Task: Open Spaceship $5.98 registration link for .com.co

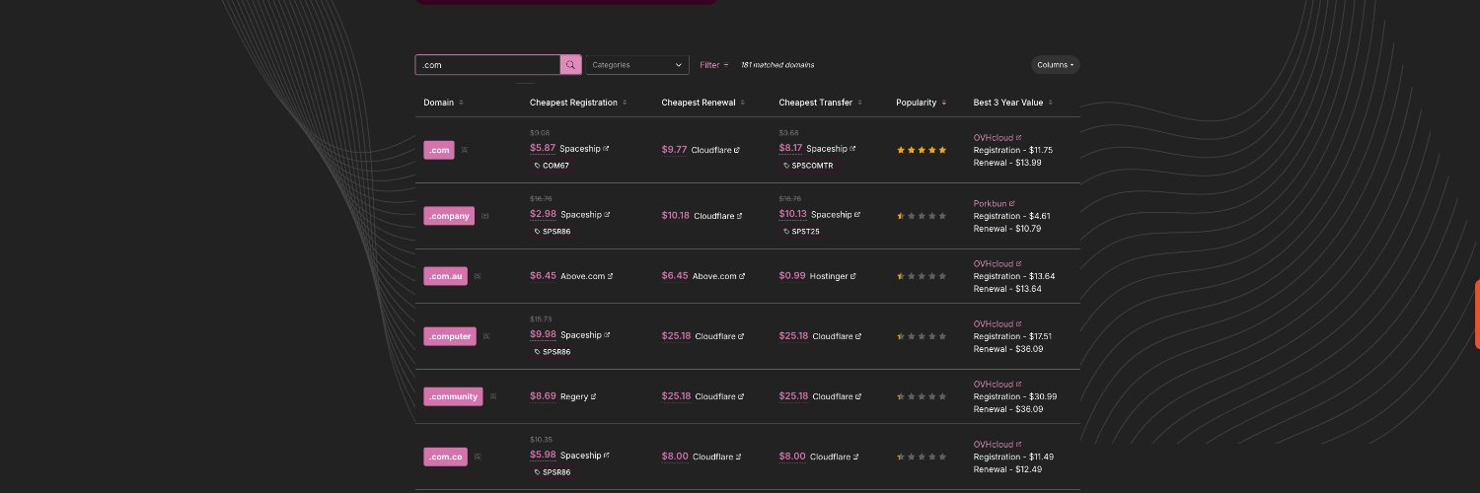Action: pos(585,455)
